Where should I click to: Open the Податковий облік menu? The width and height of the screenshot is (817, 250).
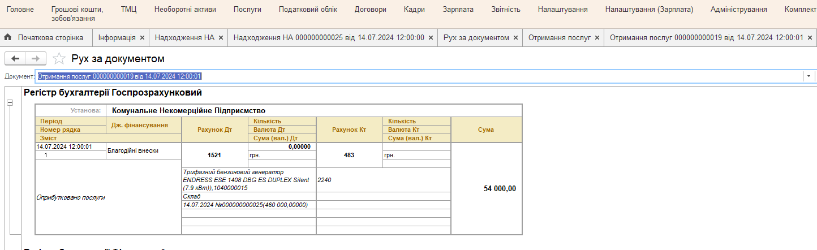point(308,10)
